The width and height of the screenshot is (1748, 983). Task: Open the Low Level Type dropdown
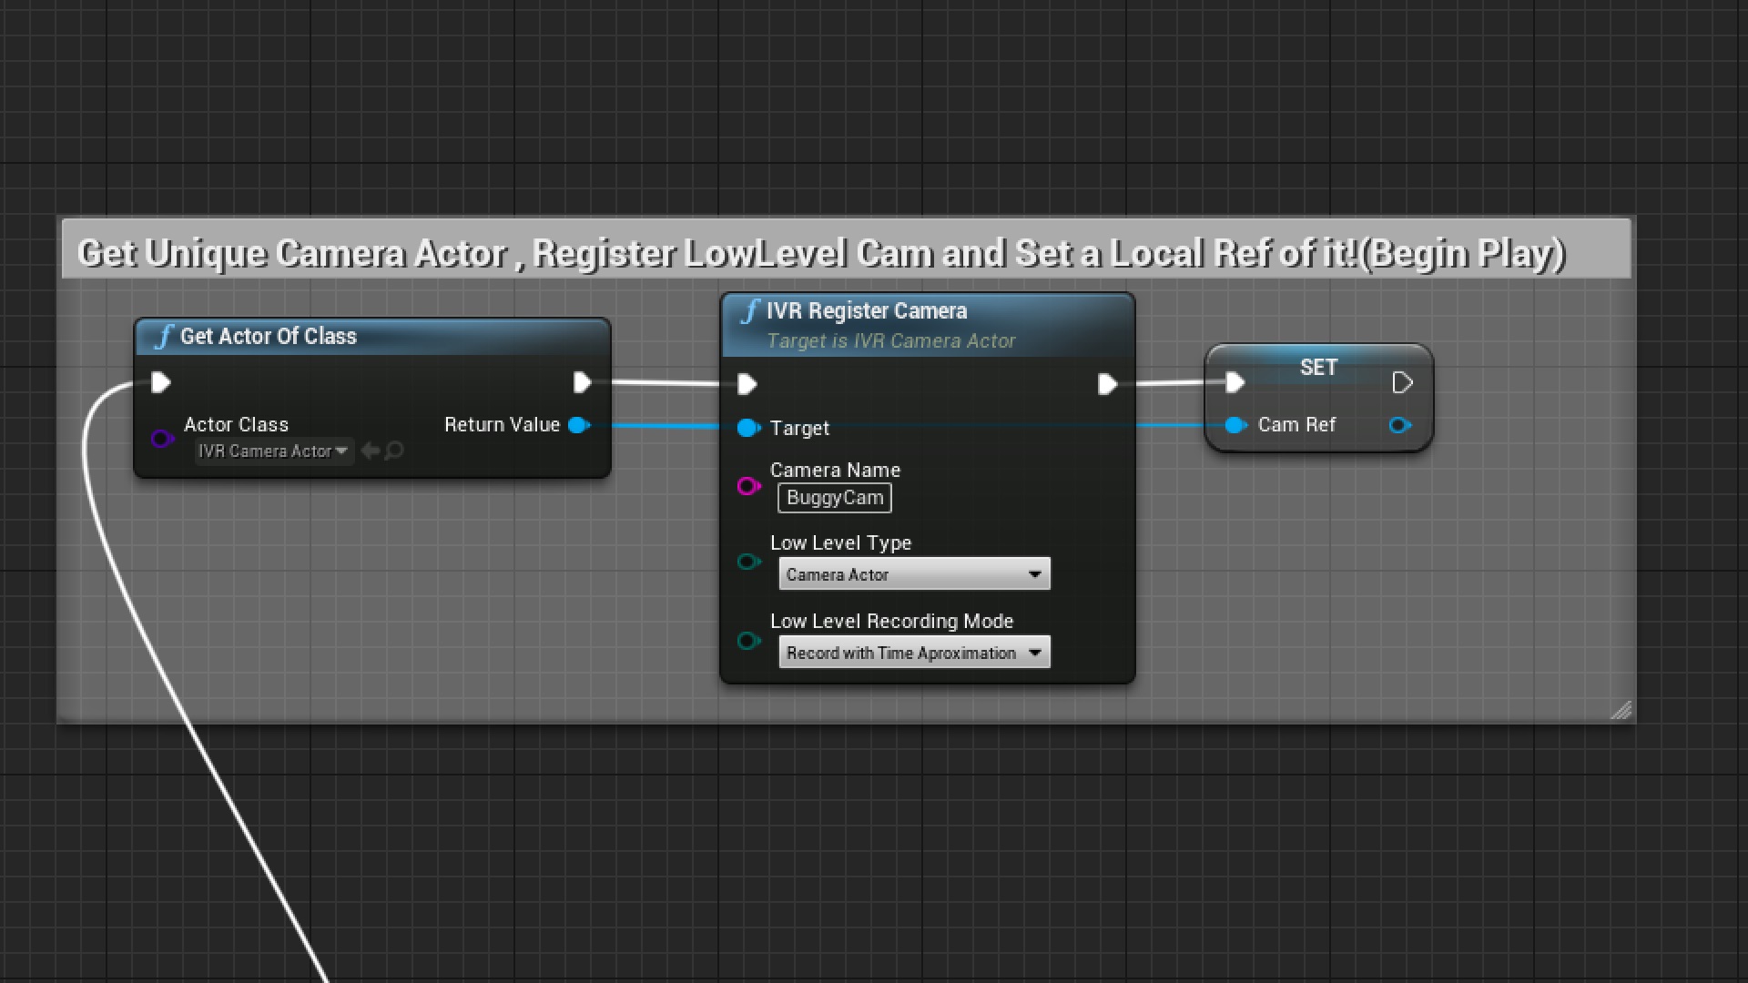(x=913, y=573)
